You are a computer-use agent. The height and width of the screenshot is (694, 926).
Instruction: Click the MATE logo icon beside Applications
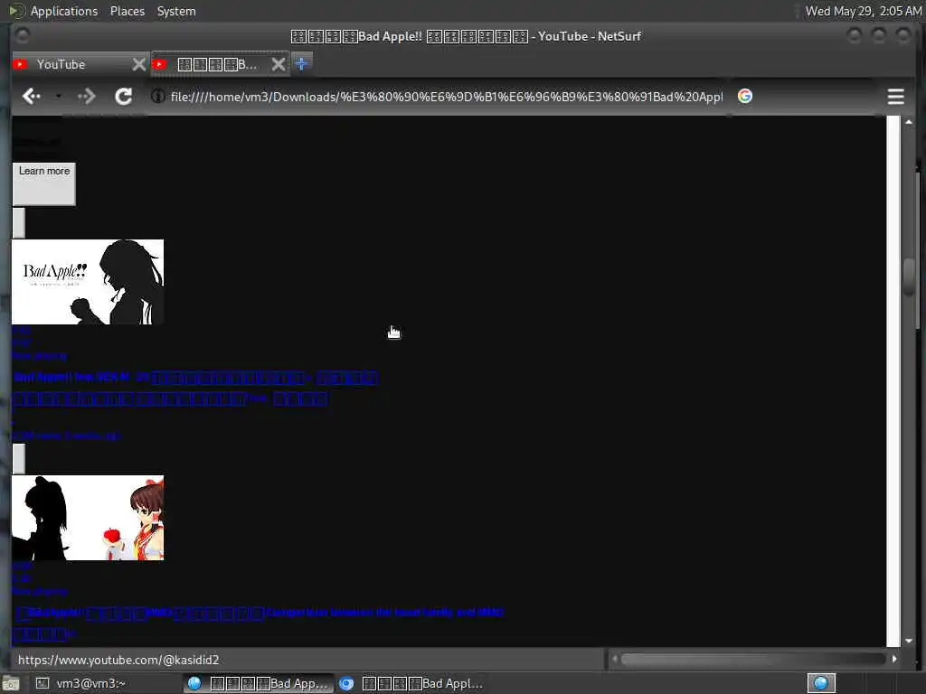click(14, 11)
